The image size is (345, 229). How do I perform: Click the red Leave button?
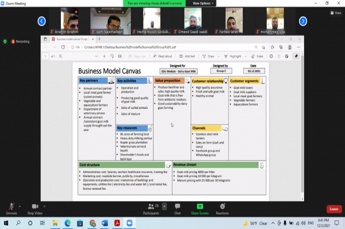click(334, 209)
